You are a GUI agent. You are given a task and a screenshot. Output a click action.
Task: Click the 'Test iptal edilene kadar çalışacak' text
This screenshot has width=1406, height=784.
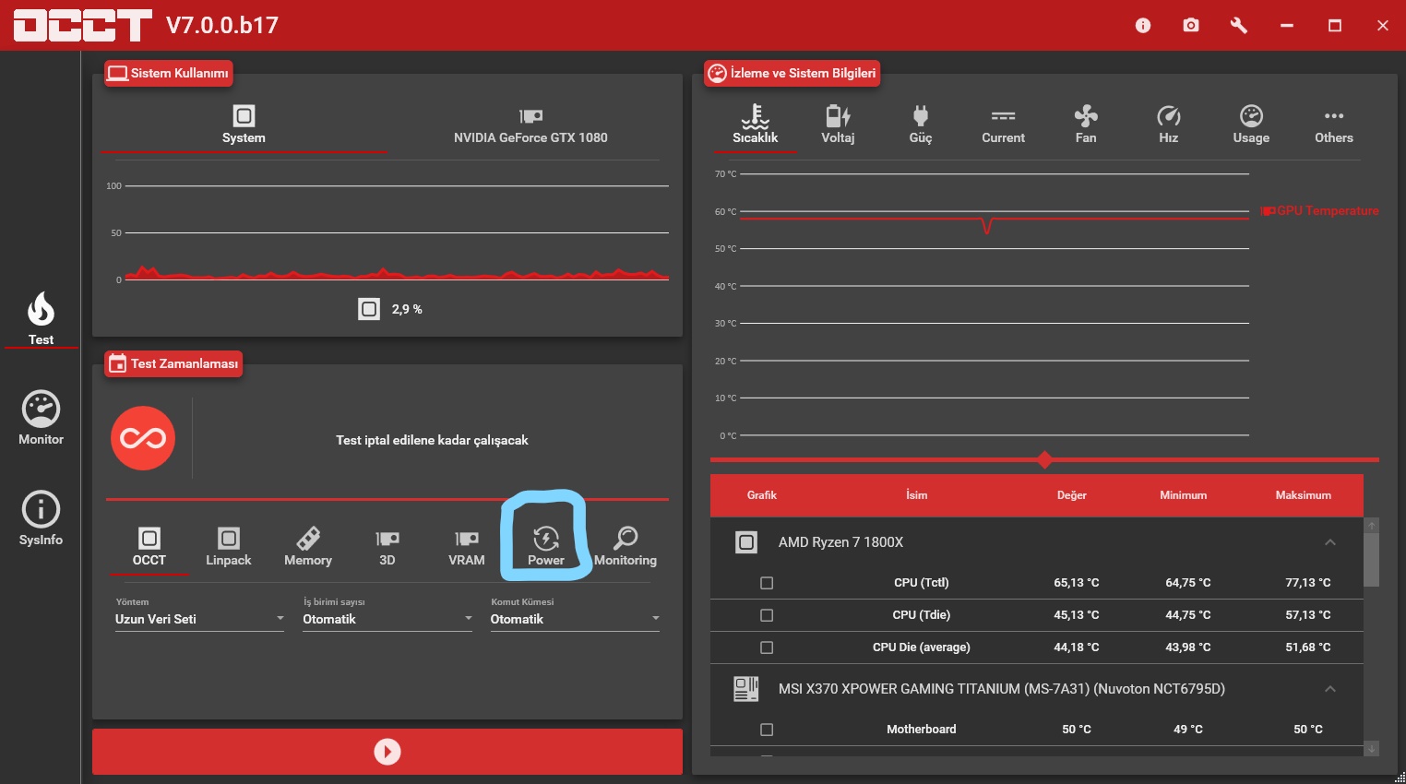[432, 440]
